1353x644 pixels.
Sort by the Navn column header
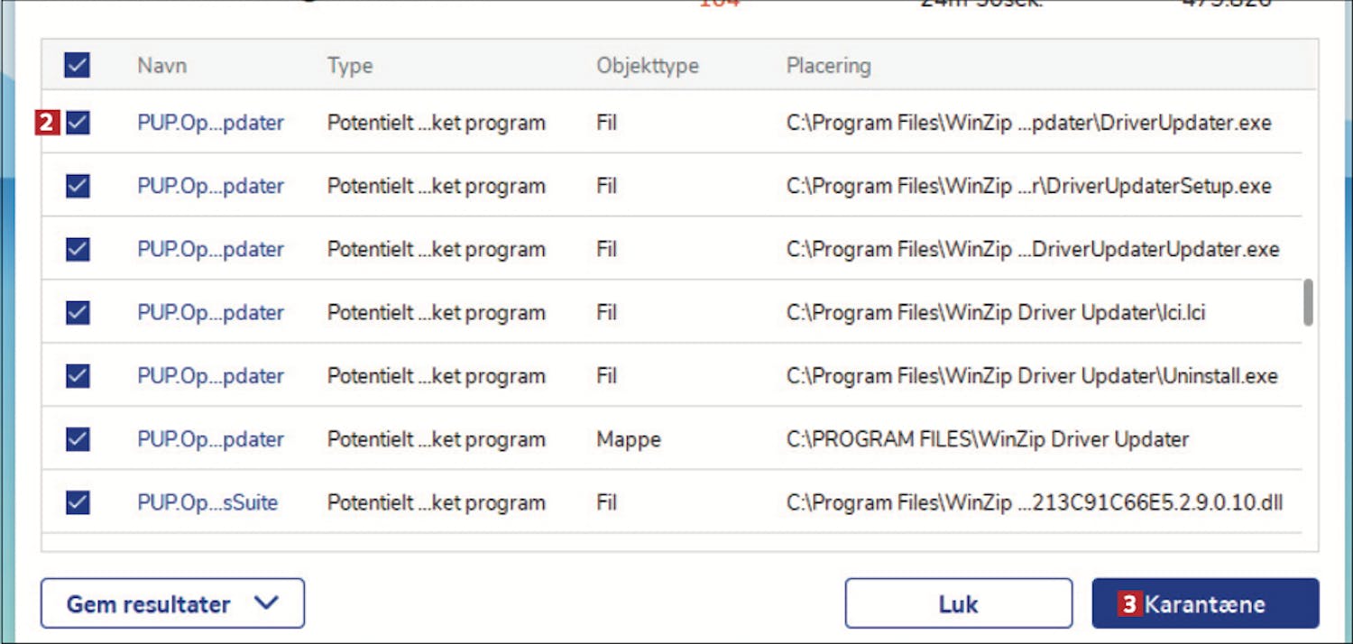[x=162, y=66]
